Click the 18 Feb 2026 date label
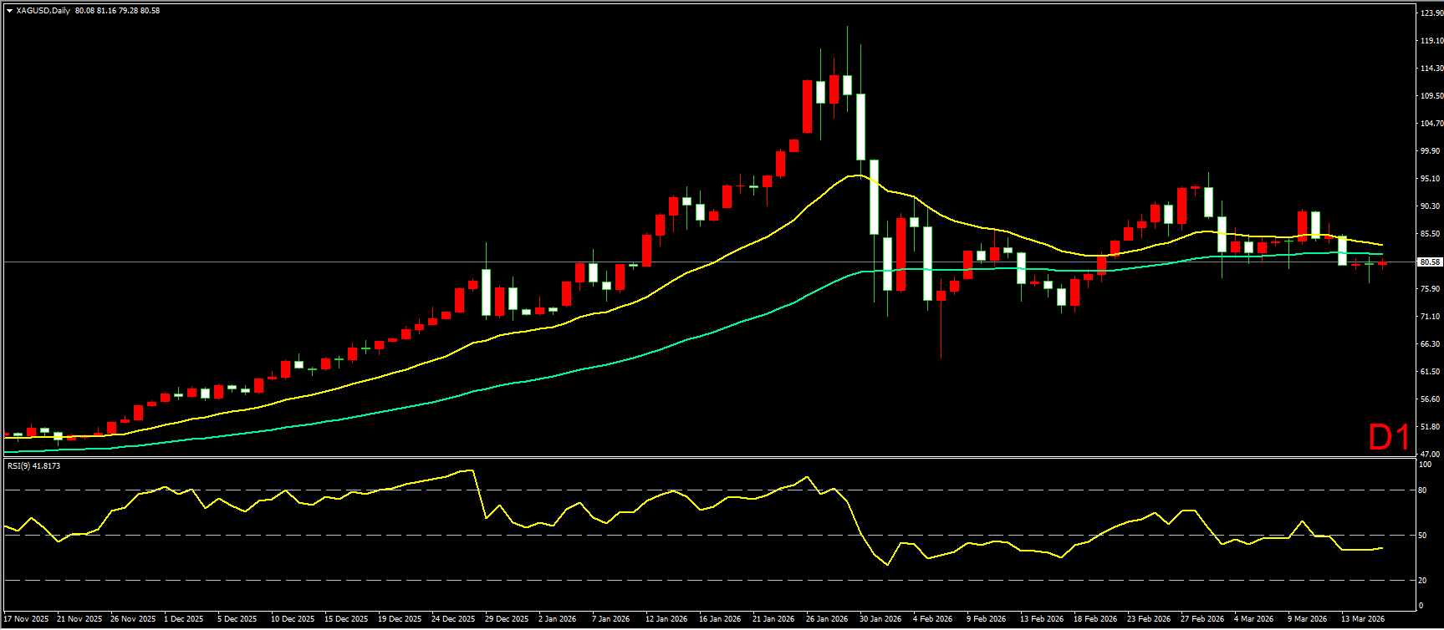Viewport: 1444px width, 630px height. click(x=1095, y=619)
